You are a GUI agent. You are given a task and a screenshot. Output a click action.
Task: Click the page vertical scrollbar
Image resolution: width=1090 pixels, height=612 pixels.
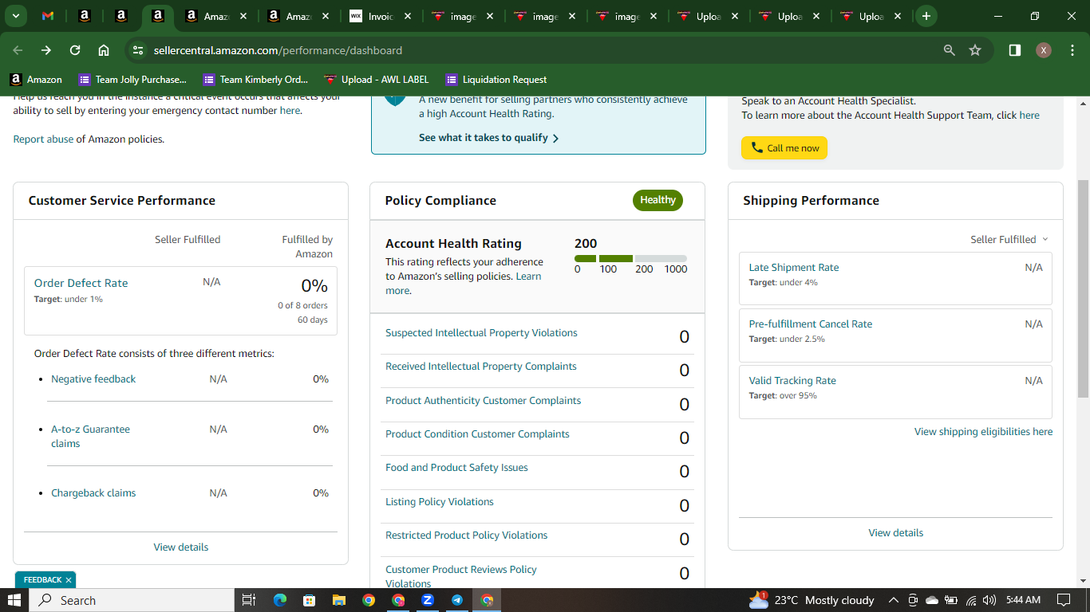click(1083, 287)
